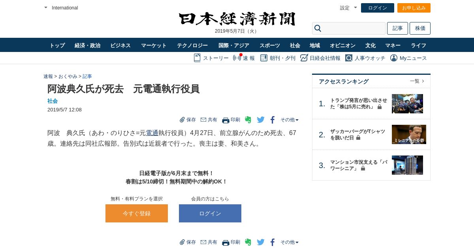Select the マネー navigation tab
This screenshot has height=248, width=474.
[x=393, y=45]
